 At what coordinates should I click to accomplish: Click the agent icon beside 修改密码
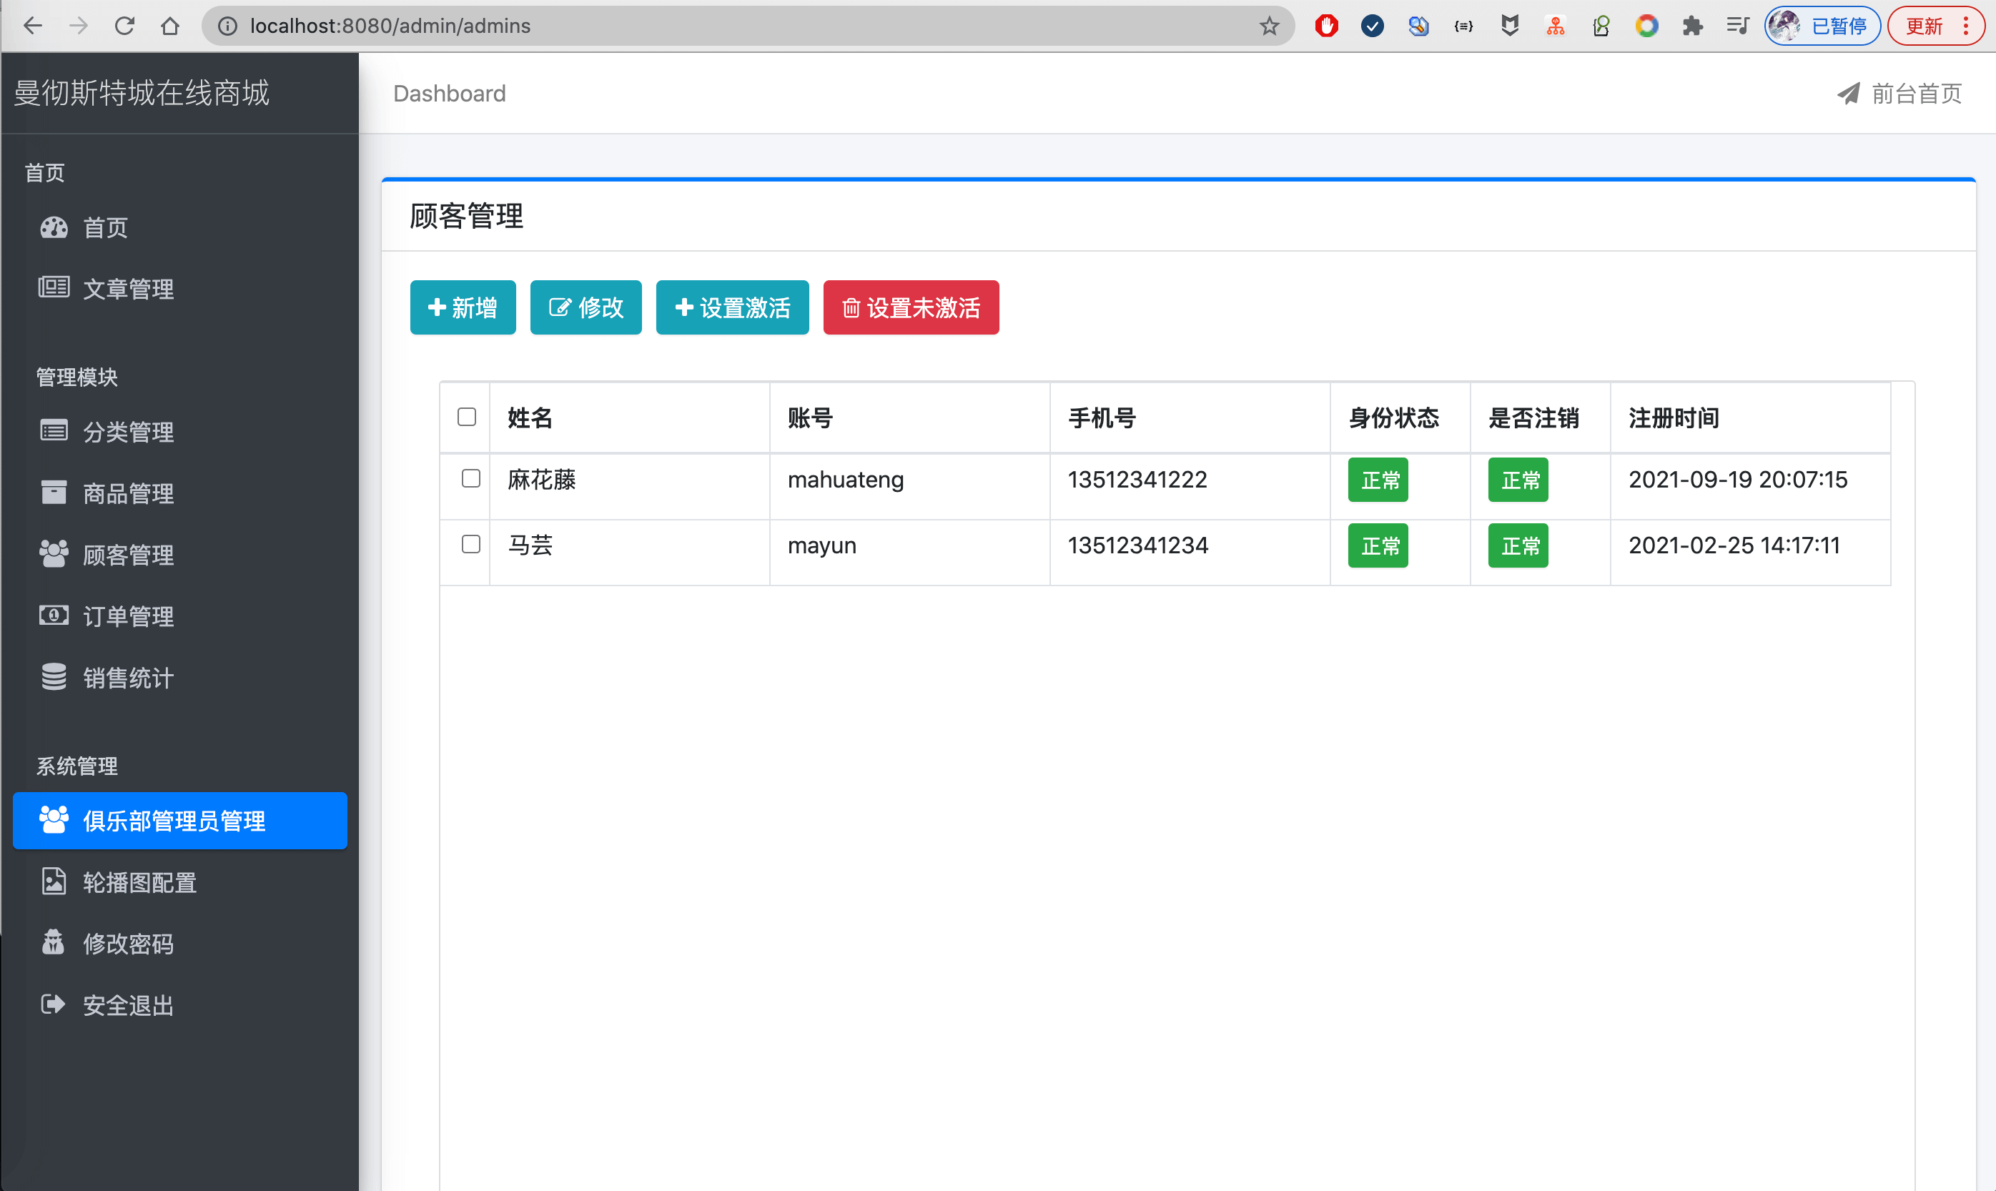click(x=53, y=942)
